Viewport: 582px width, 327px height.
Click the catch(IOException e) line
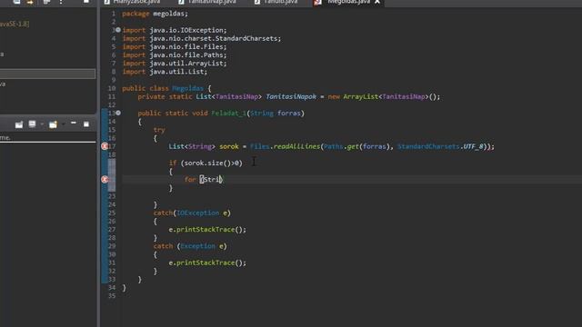click(192, 213)
